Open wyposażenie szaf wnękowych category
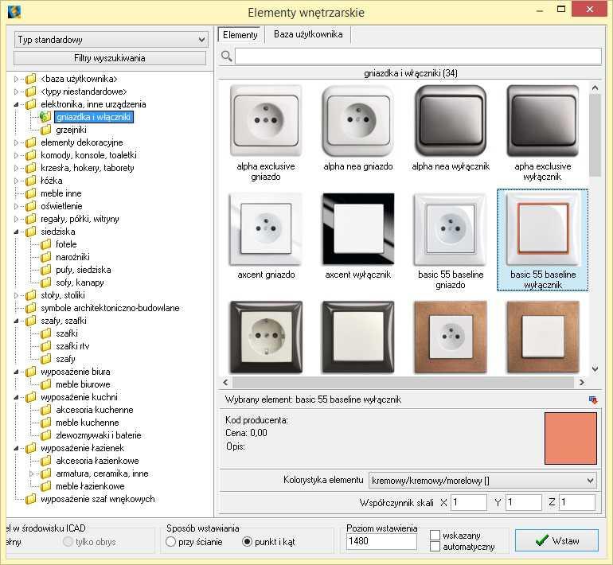The height and width of the screenshot is (565, 613). pos(98,500)
